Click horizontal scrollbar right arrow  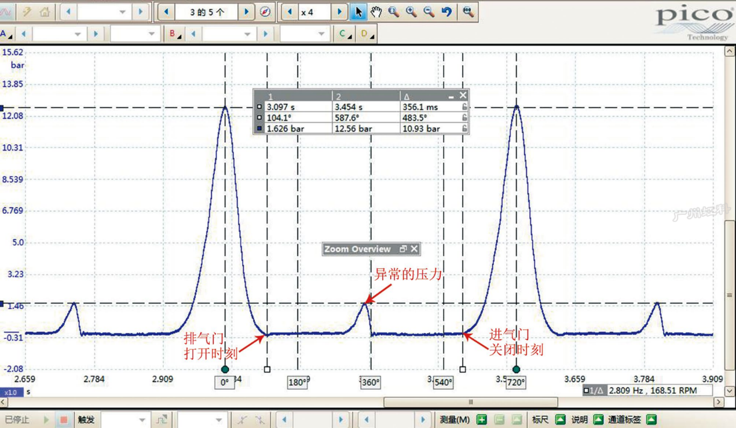[719, 401]
